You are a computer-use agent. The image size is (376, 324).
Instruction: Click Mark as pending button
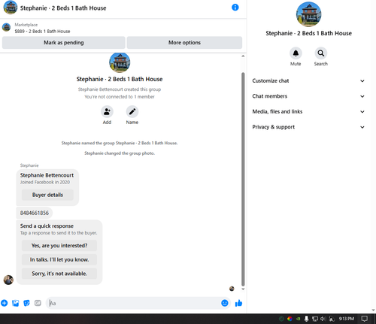click(64, 43)
